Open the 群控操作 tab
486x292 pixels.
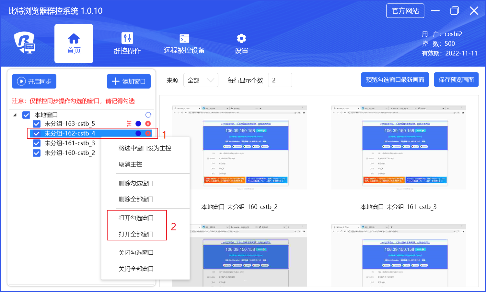[x=127, y=43]
